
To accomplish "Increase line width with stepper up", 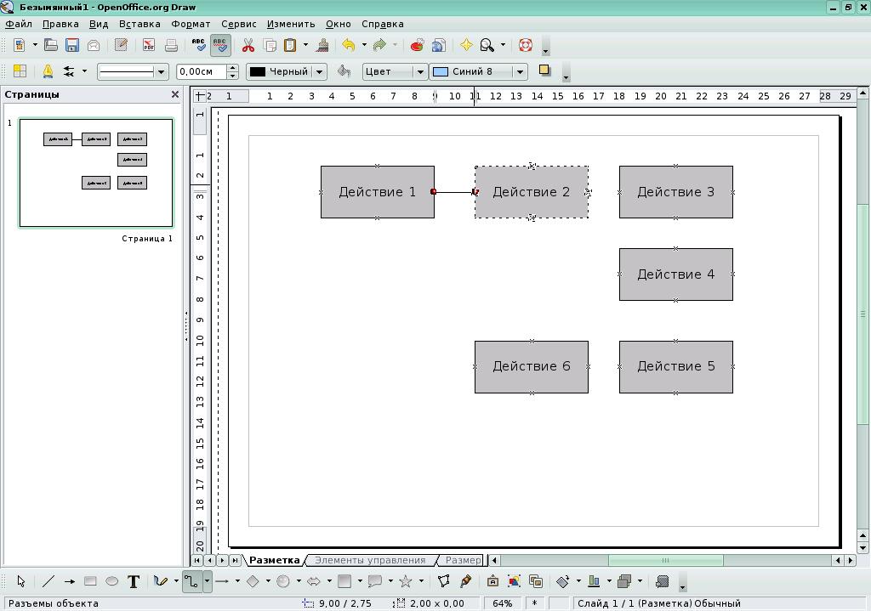I will 233,68.
